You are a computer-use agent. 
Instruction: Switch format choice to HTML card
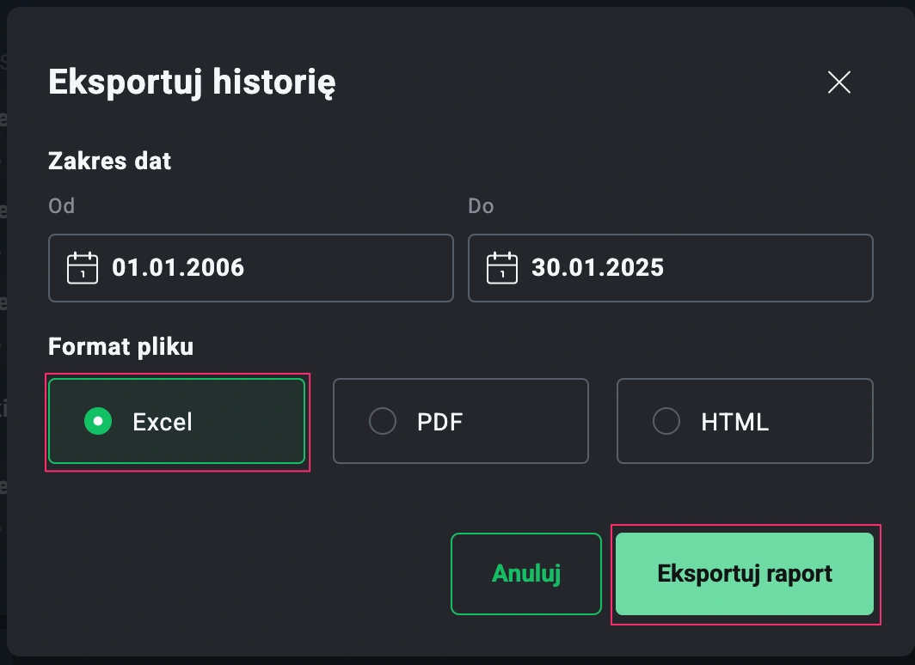click(745, 421)
